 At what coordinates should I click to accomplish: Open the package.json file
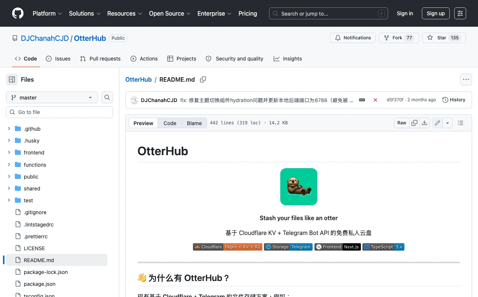pos(39,284)
